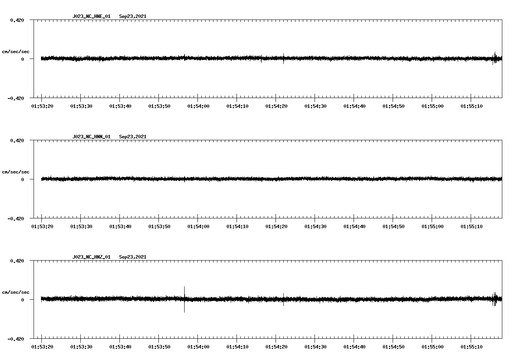Click the 0.420 upper axis value on the HNN plot
Viewport: 530px width, 361px height.
pos(17,140)
